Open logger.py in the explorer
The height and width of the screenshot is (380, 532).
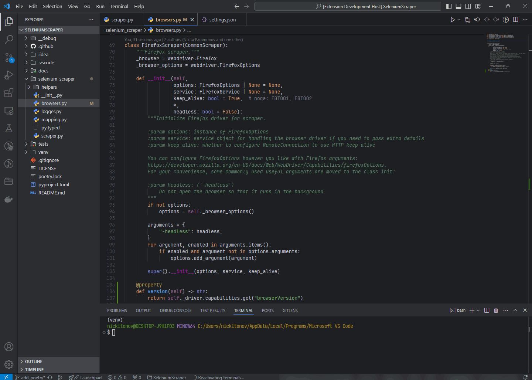tap(59, 111)
